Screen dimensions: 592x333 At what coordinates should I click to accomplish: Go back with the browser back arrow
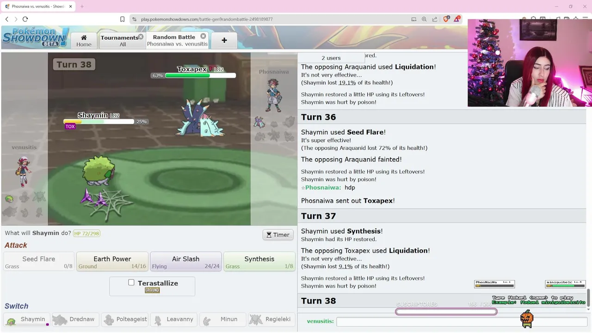[6, 19]
